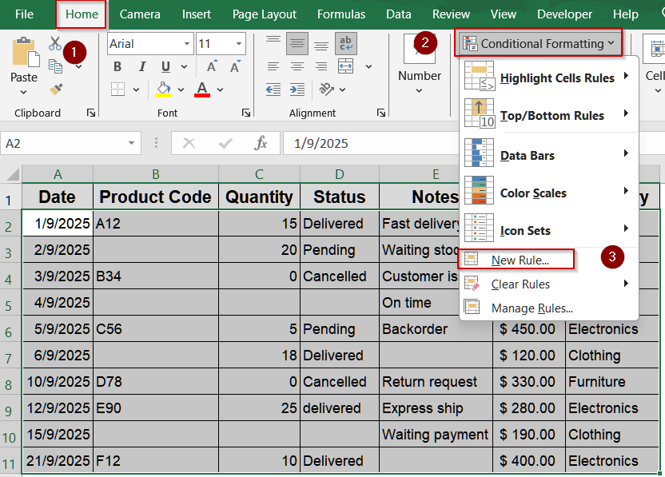
Task: Toggle Underline formatting
Action: click(x=165, y=66)
